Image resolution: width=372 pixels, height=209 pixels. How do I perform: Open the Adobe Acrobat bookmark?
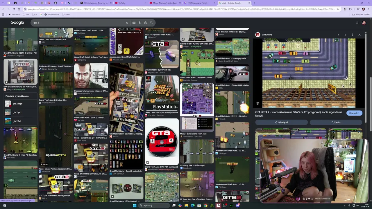(51, 15)
